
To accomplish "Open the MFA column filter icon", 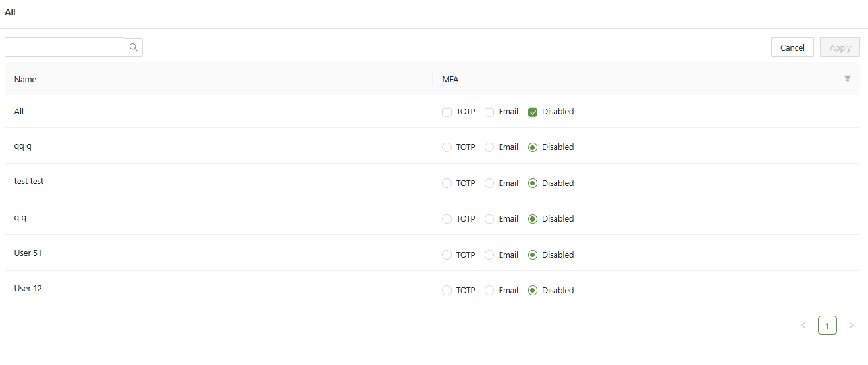I will 848,79.
